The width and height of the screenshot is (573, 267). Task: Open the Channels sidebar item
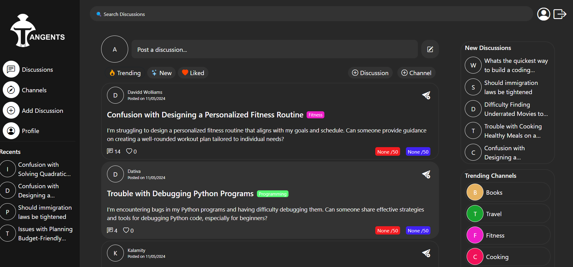click(25, 90)
